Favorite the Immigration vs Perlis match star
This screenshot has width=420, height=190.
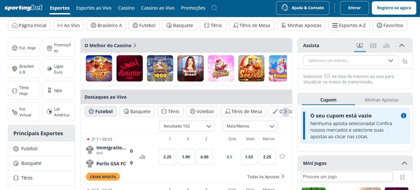click(282, 157)
